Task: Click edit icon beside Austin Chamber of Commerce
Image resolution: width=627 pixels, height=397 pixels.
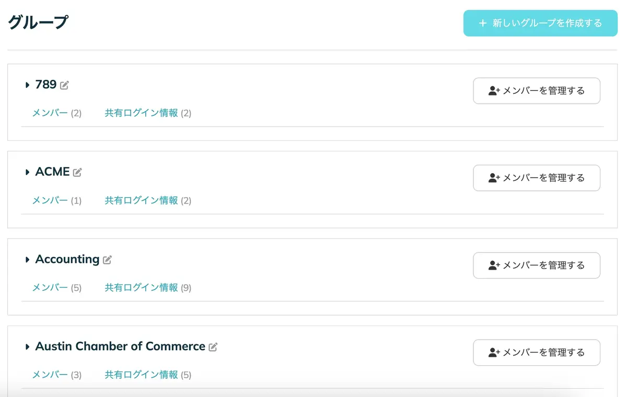Action: click(213, 347)
